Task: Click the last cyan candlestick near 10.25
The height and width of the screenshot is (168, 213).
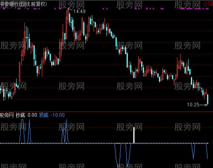Action: click(207, 100)
